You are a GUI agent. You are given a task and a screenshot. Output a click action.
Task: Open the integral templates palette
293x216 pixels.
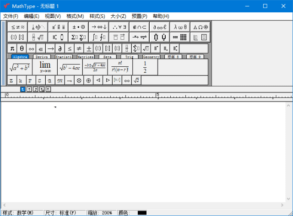pos(98,37)
